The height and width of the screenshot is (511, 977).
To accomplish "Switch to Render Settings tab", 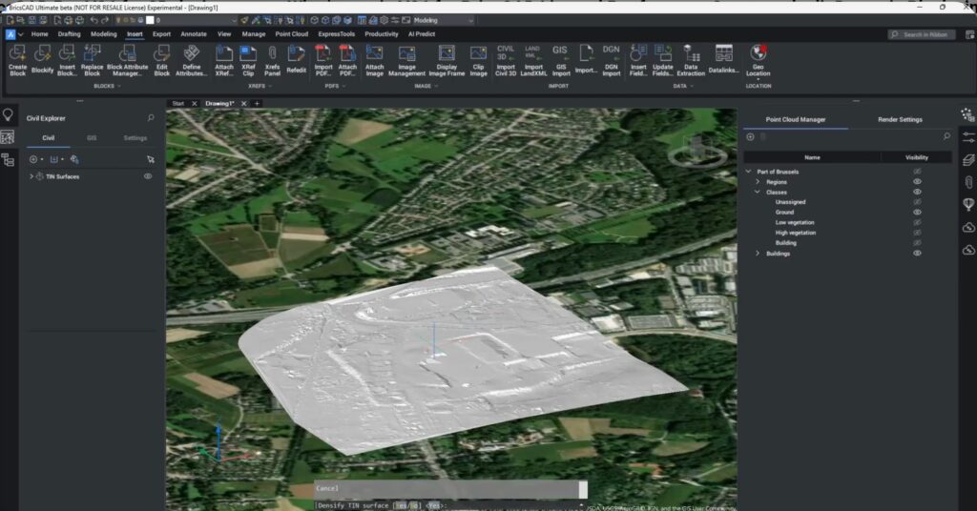I will tap(900, 119).
